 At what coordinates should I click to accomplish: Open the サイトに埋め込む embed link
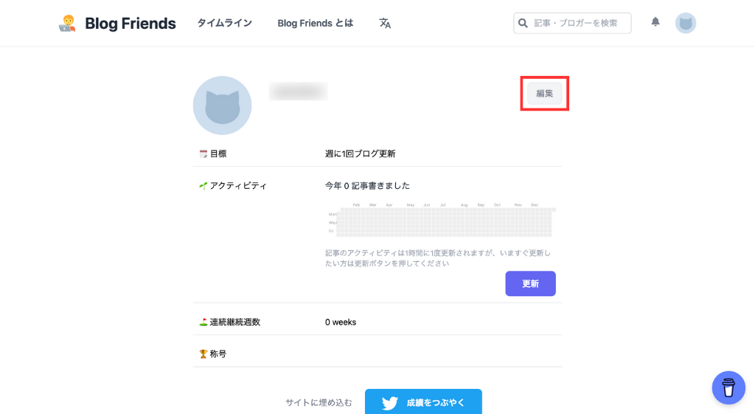pyautogui.click(x=319, y=402)
